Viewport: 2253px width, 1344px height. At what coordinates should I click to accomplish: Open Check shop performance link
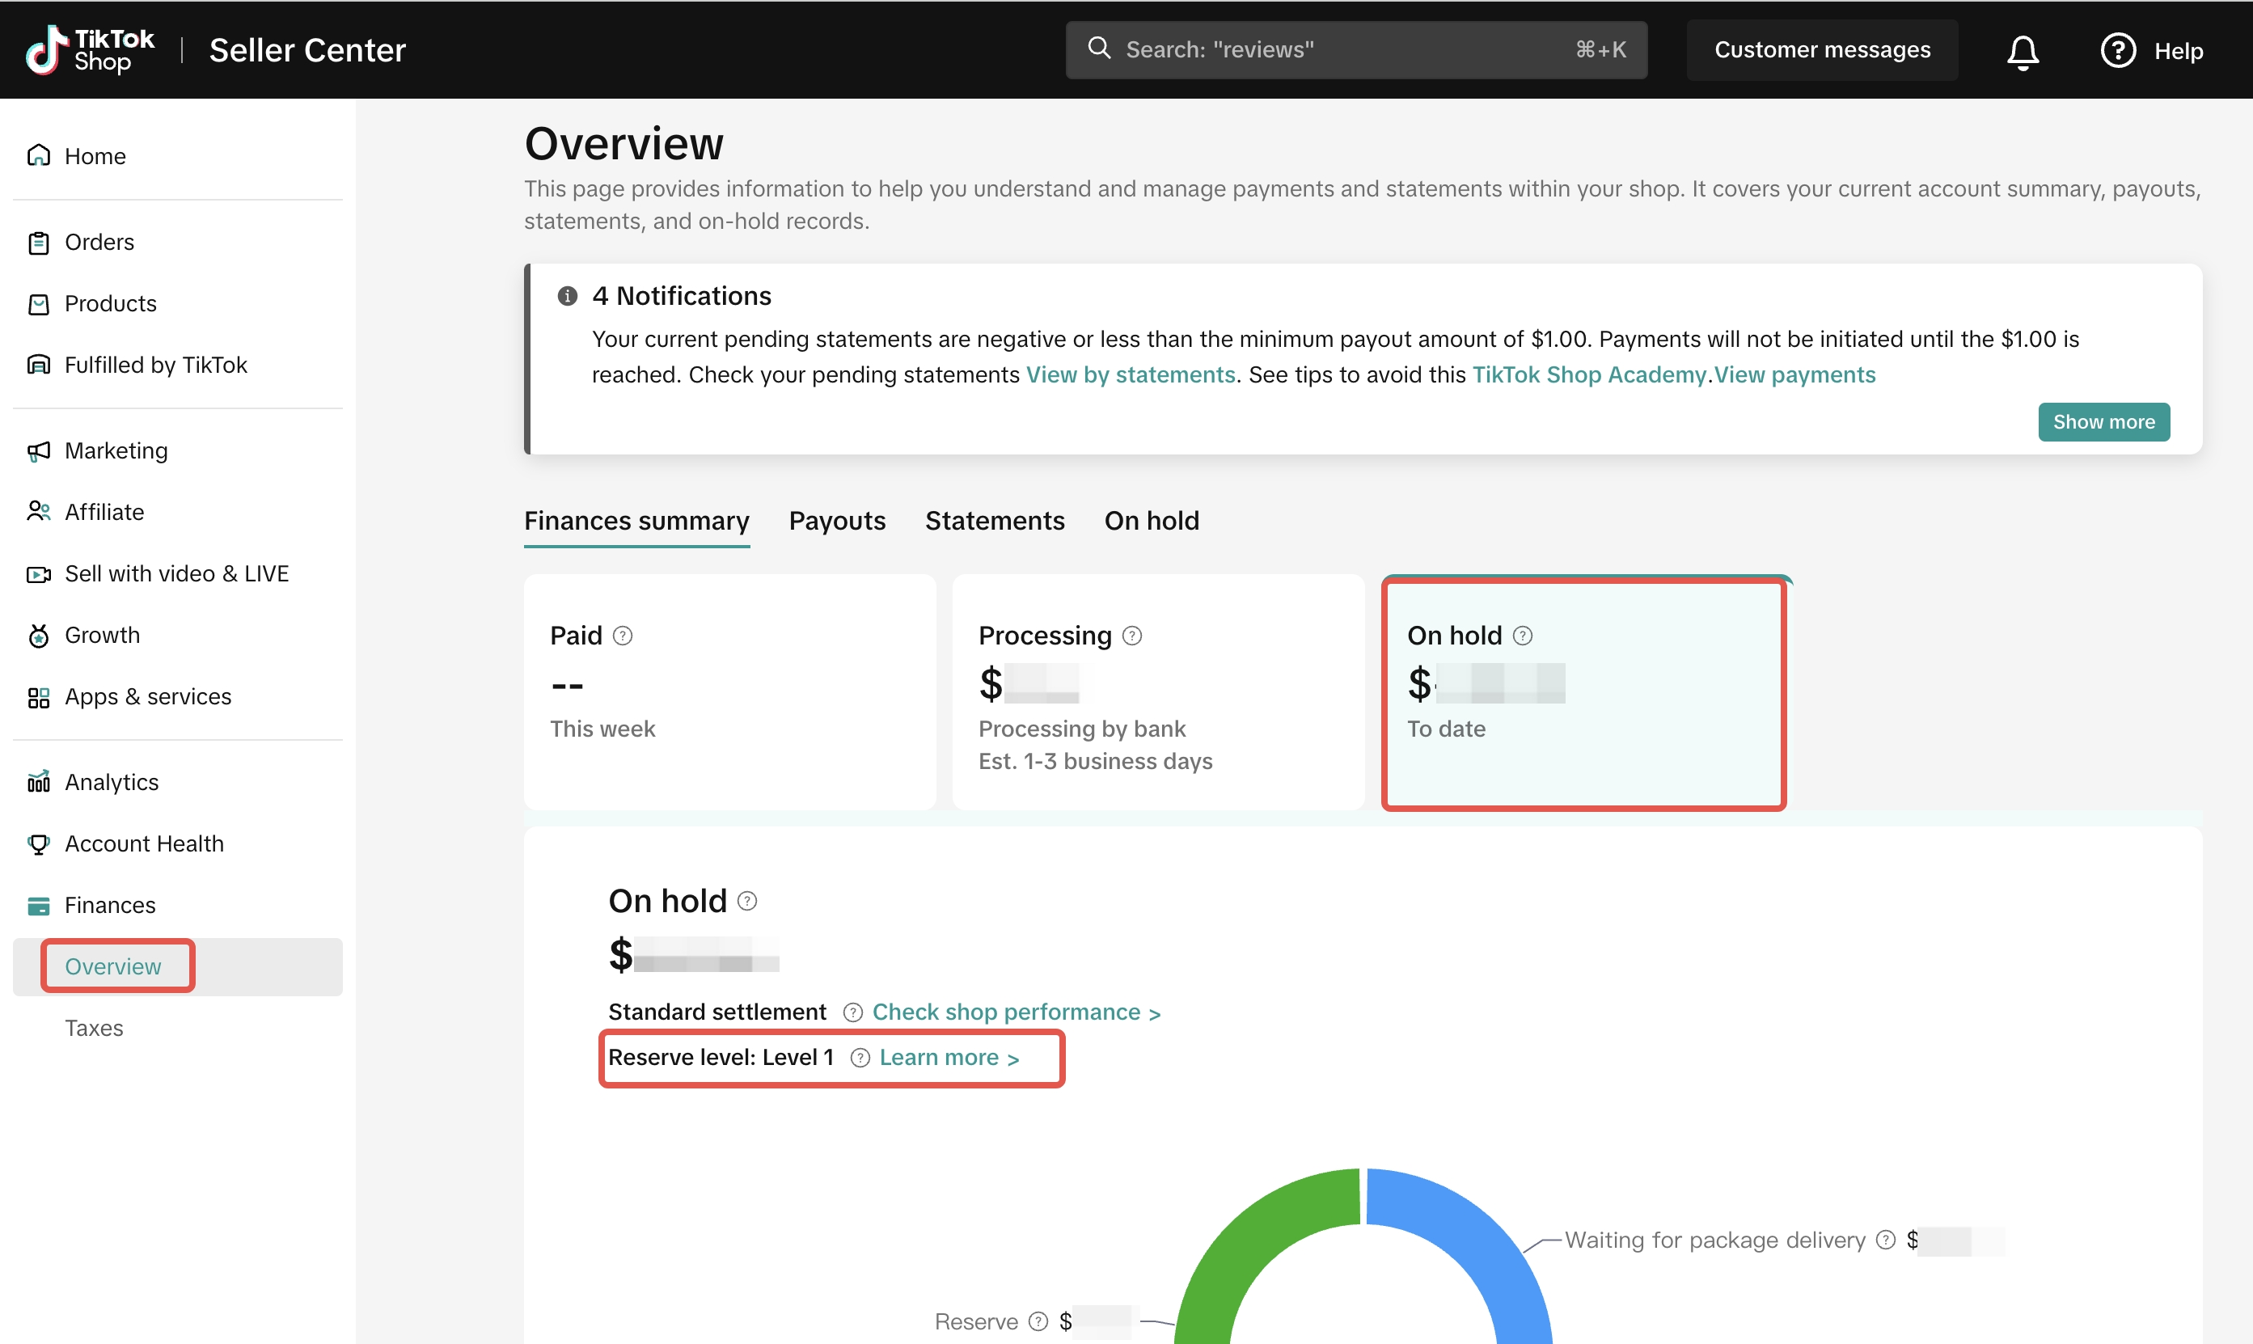(x=1015, y=1012)
